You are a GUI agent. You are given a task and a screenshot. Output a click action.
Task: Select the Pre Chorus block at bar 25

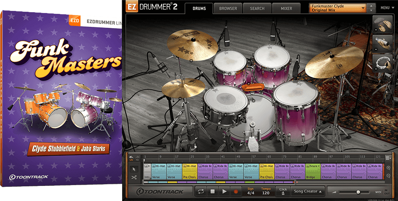[x=190, y=172]
